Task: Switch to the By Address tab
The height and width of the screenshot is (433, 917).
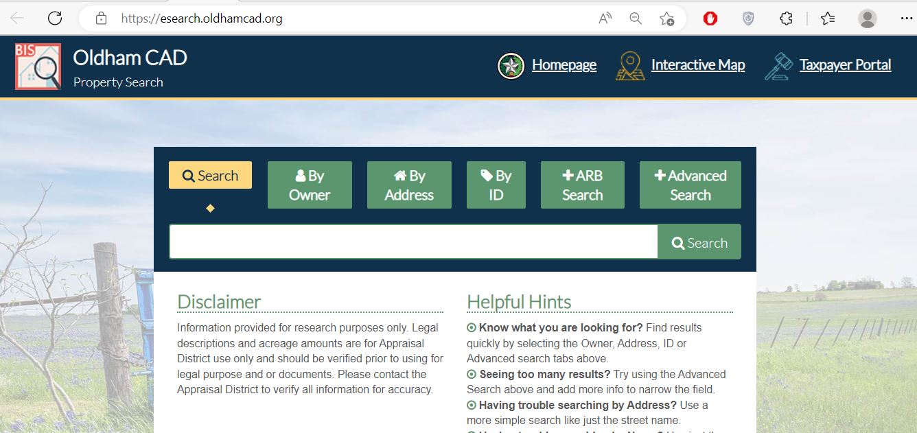Action: click(409, 185)
